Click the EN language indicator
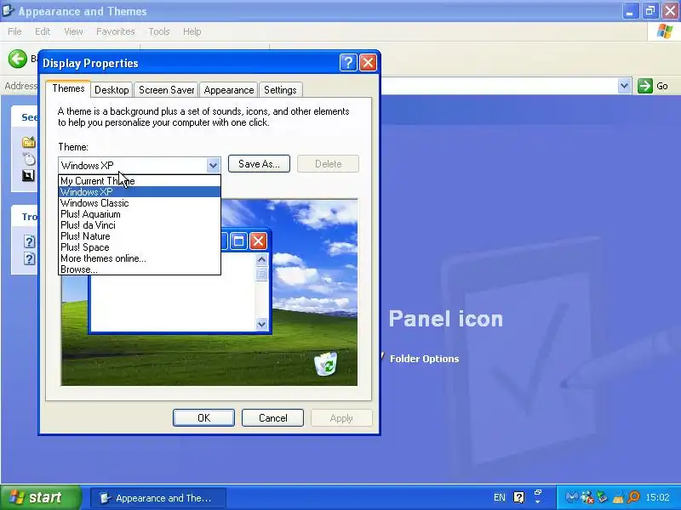 pyautogui.click(x=500, y=497)
